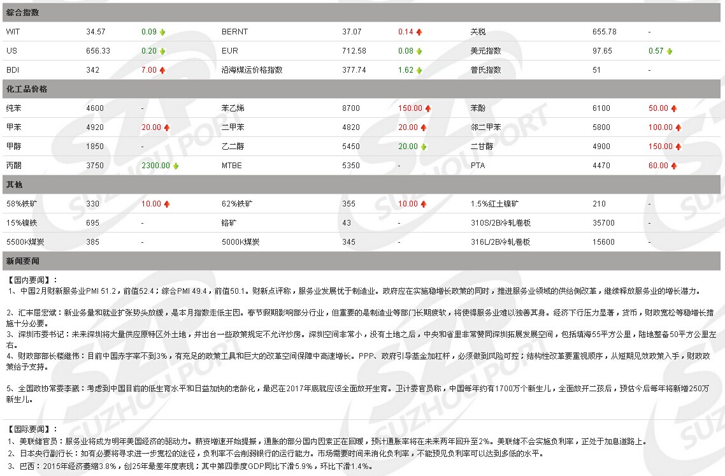
Task: Click the red up arrow for 二甘醇
Action: click(x=678, y=147)
